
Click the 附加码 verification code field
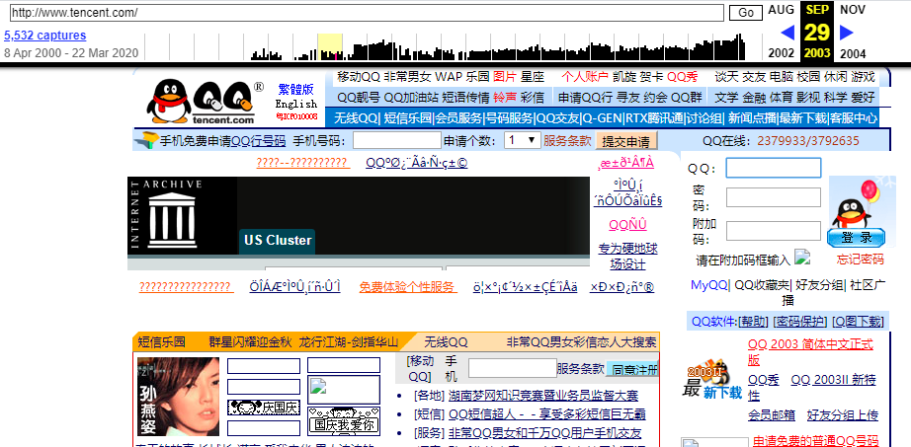tap(774, 231)
